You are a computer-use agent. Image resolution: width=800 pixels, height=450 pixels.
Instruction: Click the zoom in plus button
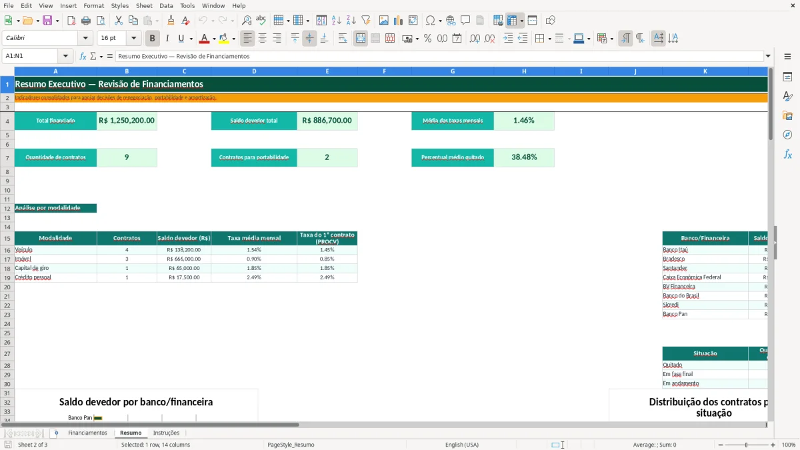tap(773, 445)
